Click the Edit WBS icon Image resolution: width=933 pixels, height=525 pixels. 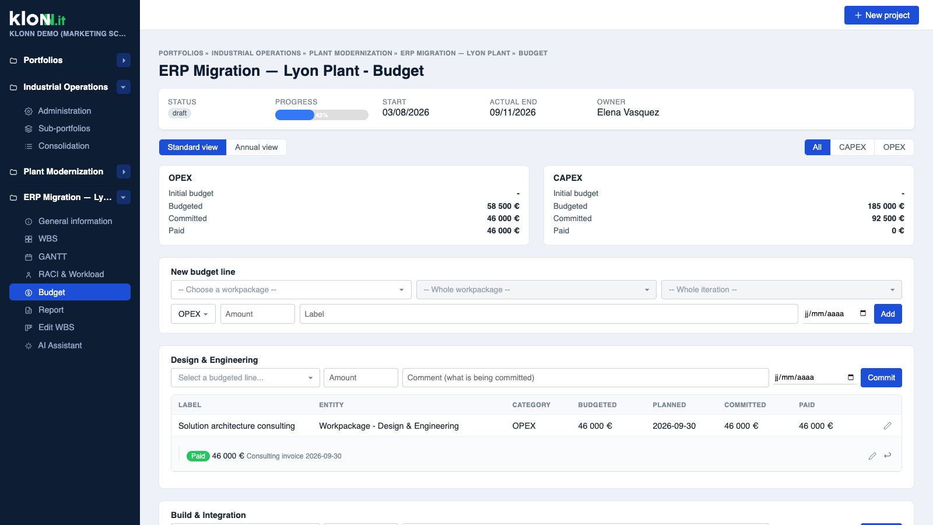[28, 328]
